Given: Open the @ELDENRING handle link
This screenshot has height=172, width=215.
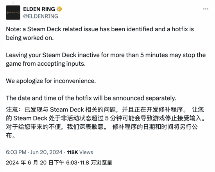Looking at the screenshot, I should pos(41,16).
